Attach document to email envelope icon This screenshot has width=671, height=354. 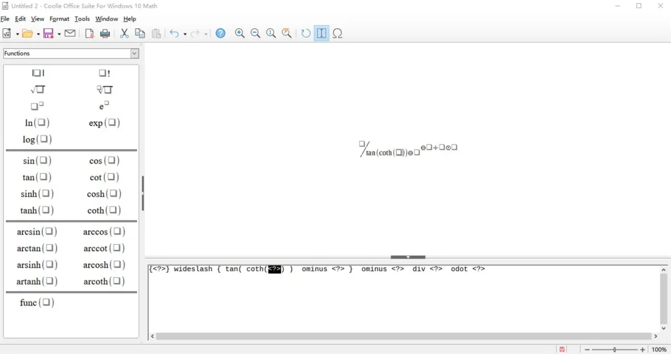point(70,34)
